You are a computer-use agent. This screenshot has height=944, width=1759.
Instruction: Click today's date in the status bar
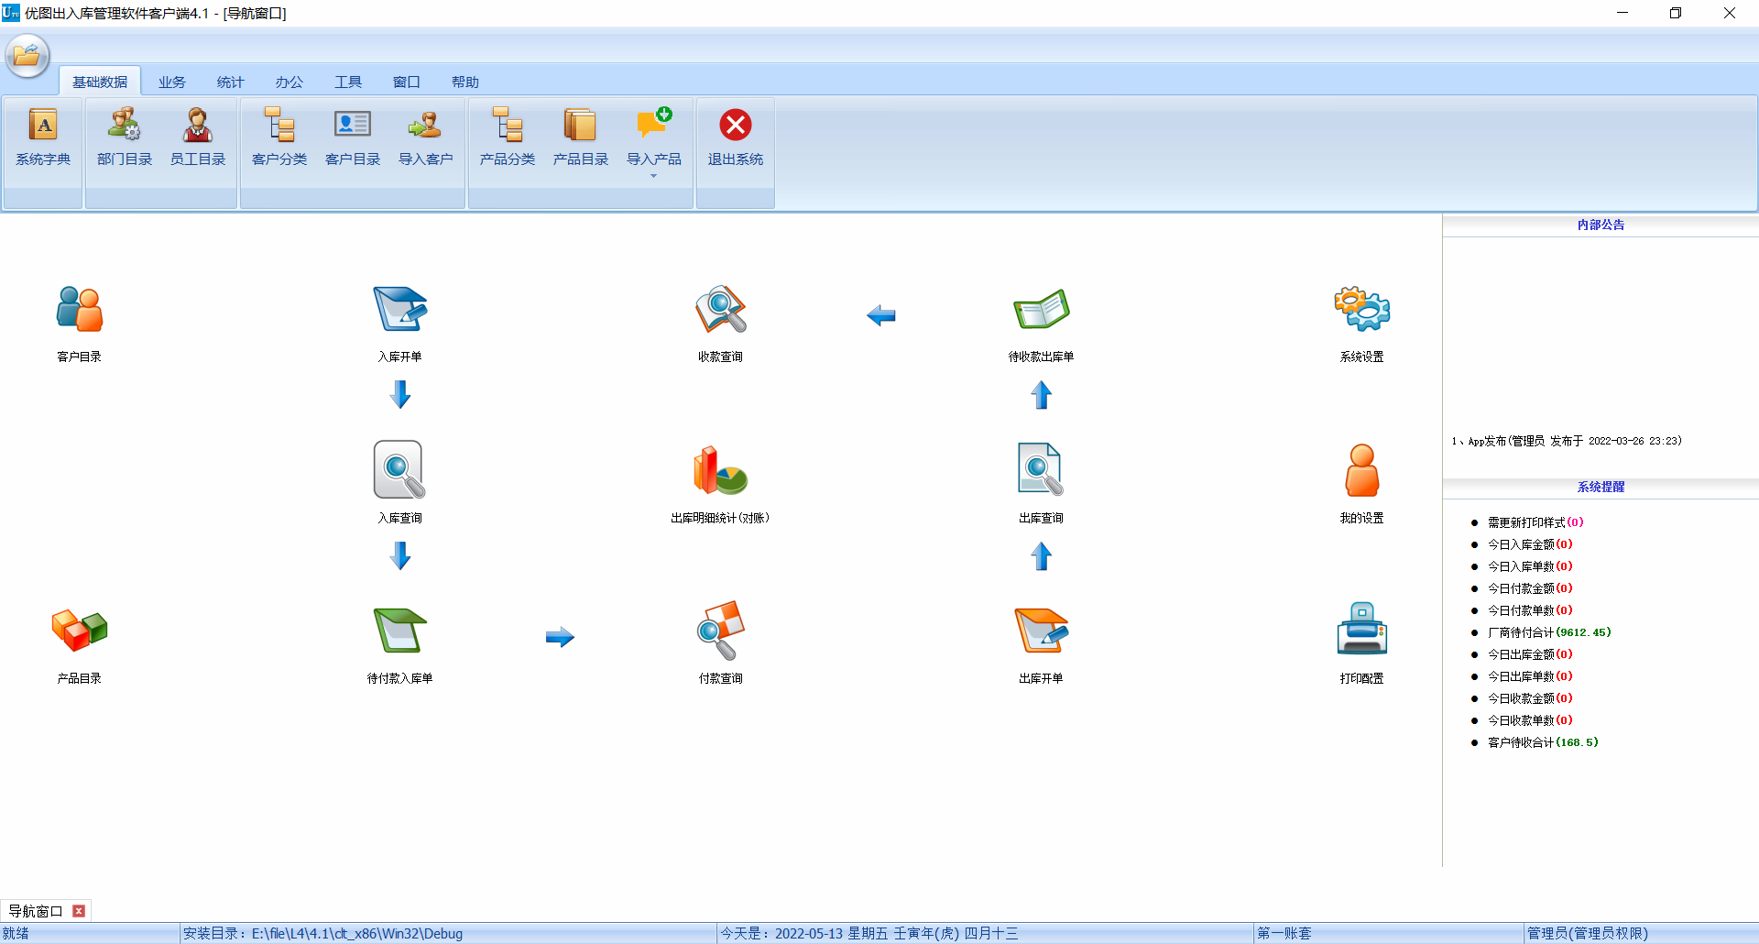869,933
